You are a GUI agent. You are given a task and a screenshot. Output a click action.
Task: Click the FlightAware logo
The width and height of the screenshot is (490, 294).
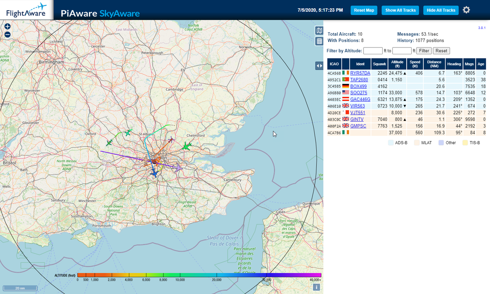[x=27, y=10]
